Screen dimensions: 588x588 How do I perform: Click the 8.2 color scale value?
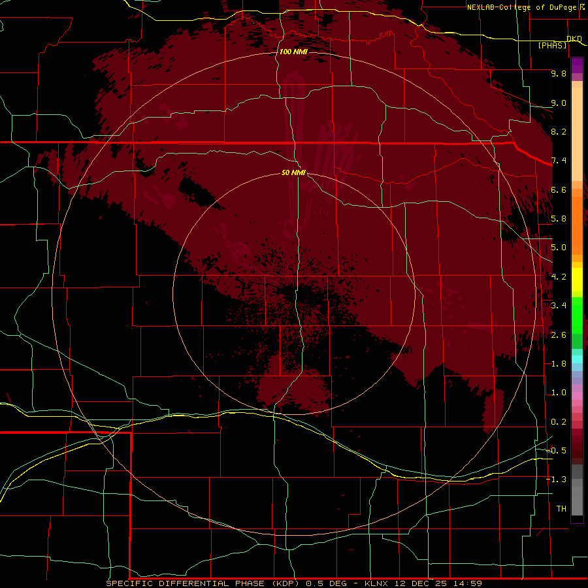(x=559, y=131)
